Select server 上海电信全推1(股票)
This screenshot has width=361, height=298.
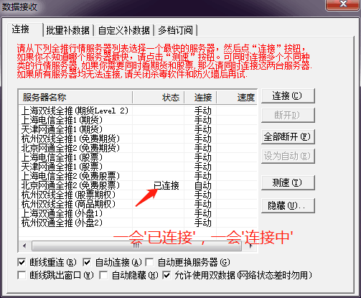[62, 157]
